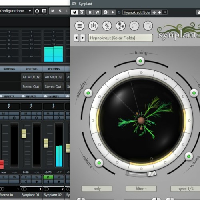Select the Synplant 02 channel name
The width and height of the screenshot is (200, 200).
pos(53,195)
